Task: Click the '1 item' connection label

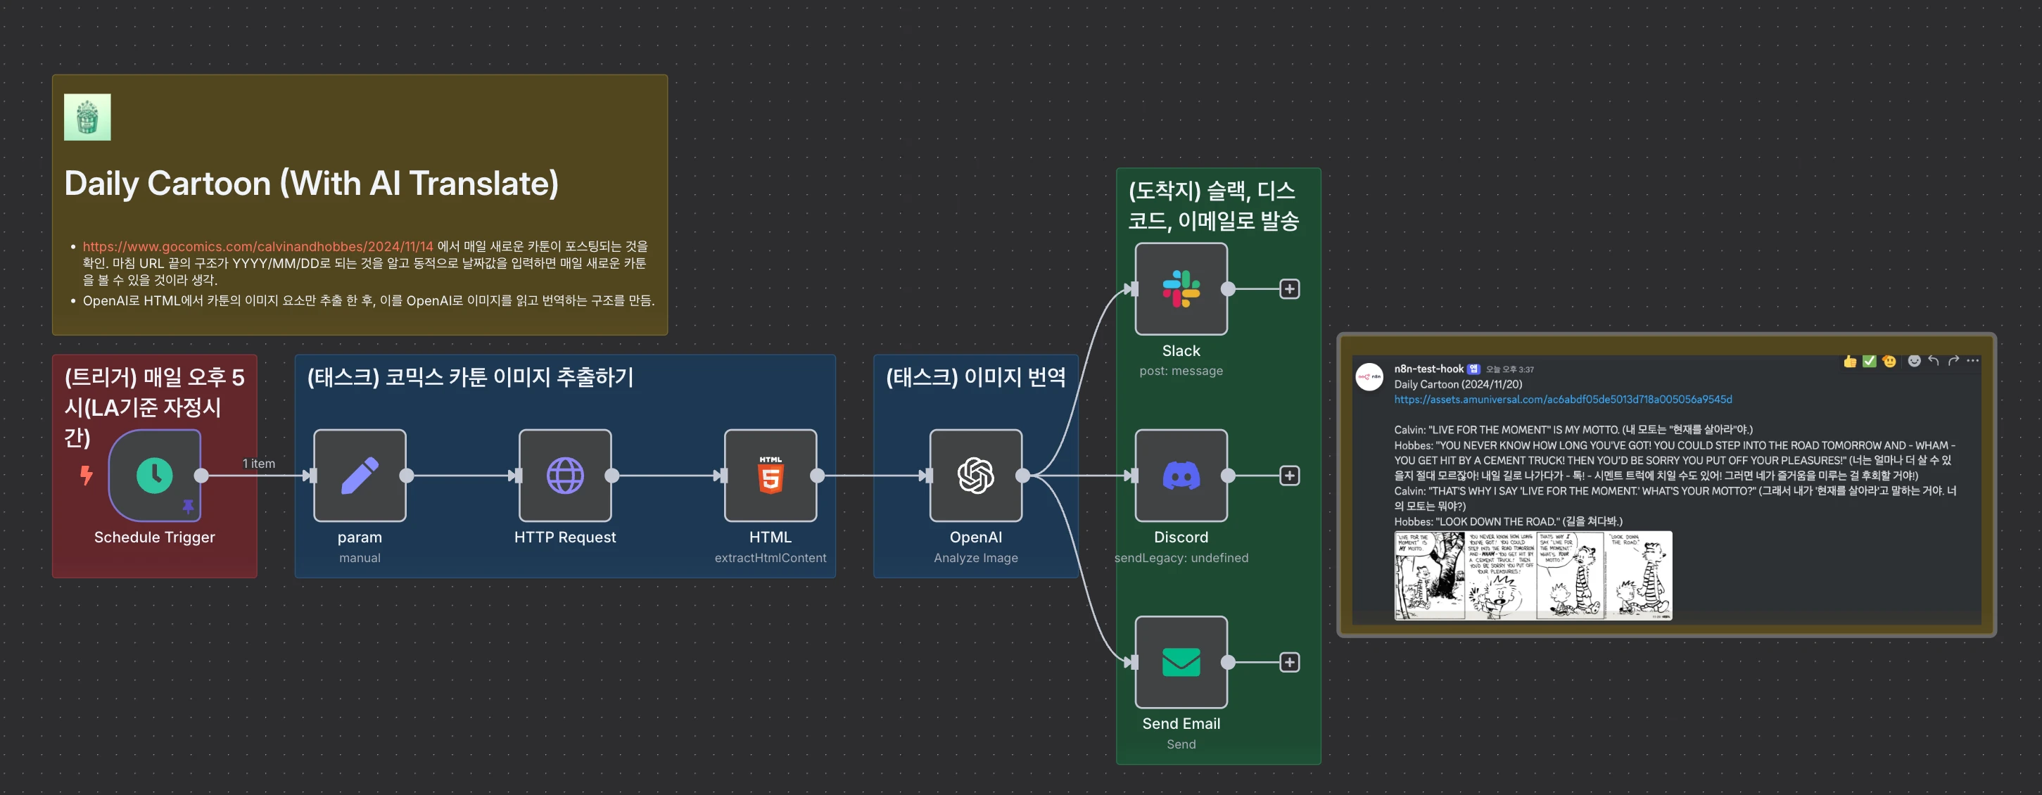Action: (x=258, y=464)
